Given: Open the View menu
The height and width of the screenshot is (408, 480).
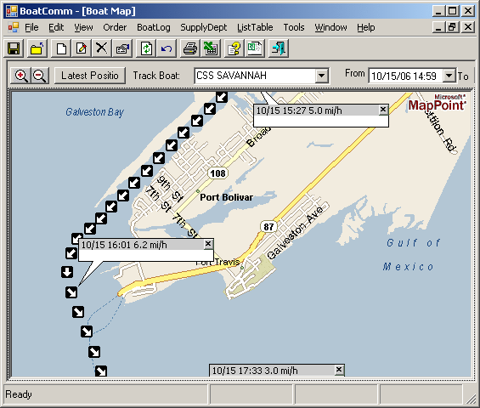Looking at the screenshot, I should [83, 27].
